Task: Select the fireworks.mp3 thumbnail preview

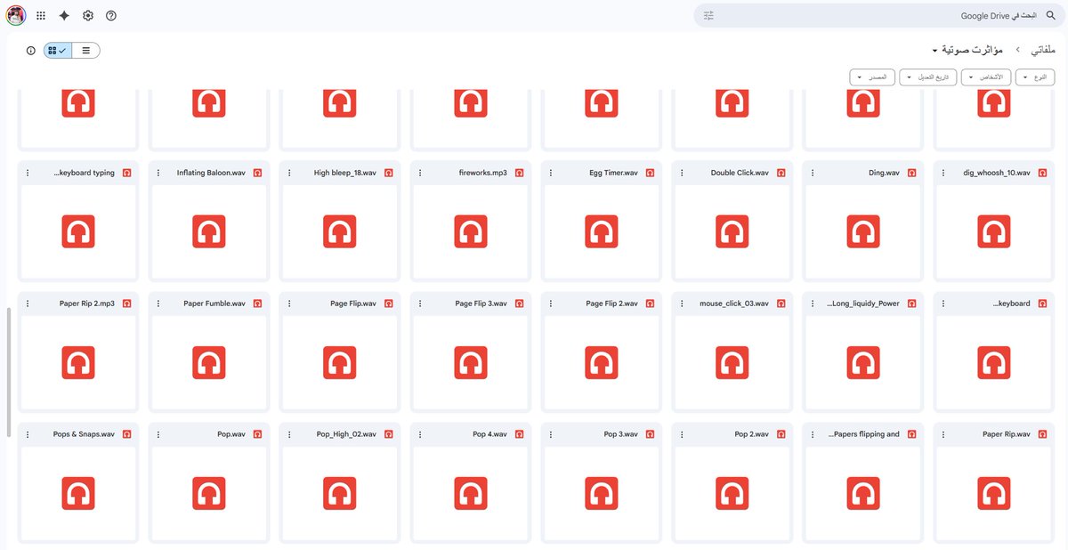Action: [x=471, y=232]
